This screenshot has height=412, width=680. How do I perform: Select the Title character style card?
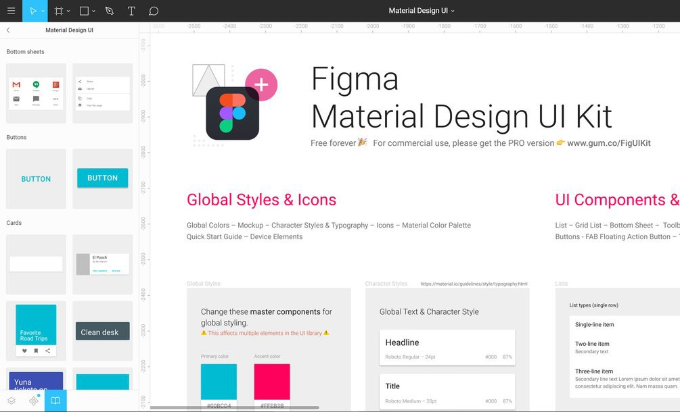(447, 392)
